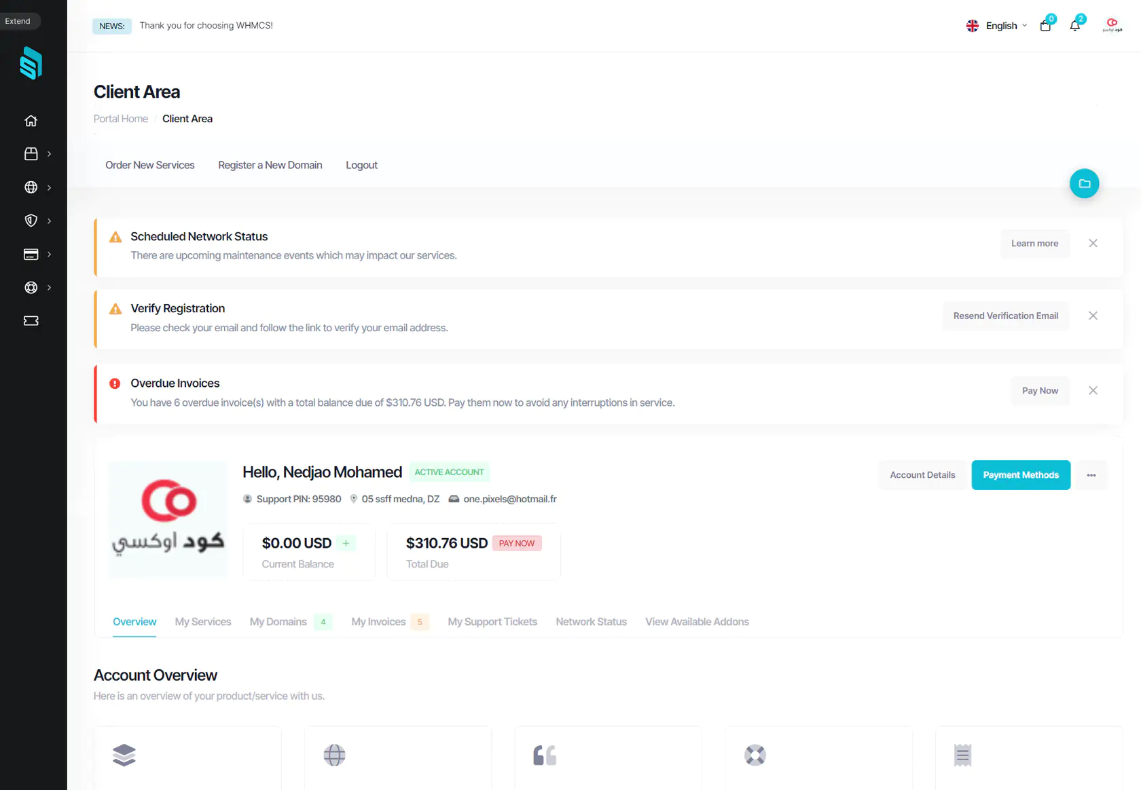Open the security shield icon in sidebar
The width and height of the screenshot is (1141, 790).
coord(31,221)
